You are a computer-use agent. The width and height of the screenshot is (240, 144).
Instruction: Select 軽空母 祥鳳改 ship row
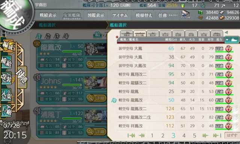point(175,126)
